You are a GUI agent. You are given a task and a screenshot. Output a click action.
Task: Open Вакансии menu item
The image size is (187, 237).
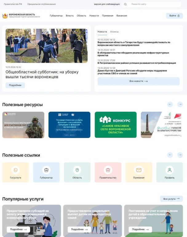tap(121, 15)
